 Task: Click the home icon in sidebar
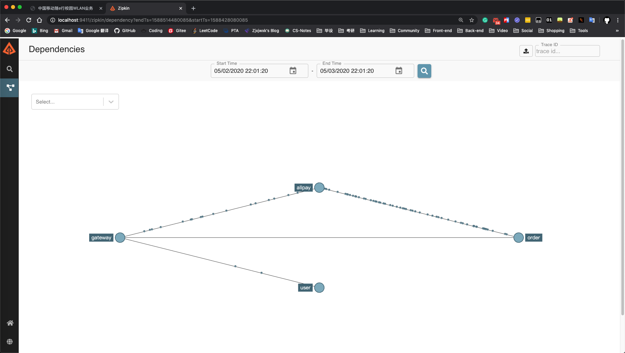pos(10,323)
